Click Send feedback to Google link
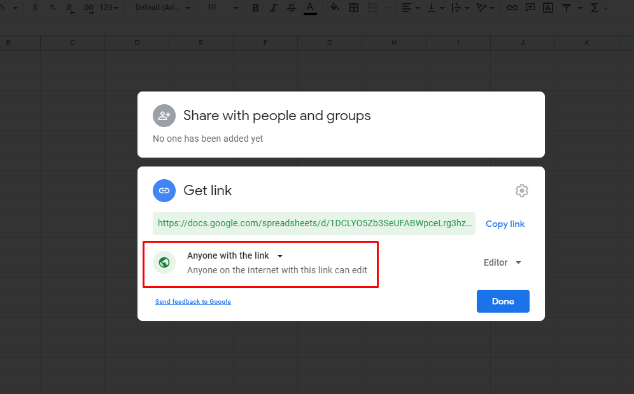Image resolution: width=634 pixels, height=394 pixels. pyautogui.click(x=193, y=302)
